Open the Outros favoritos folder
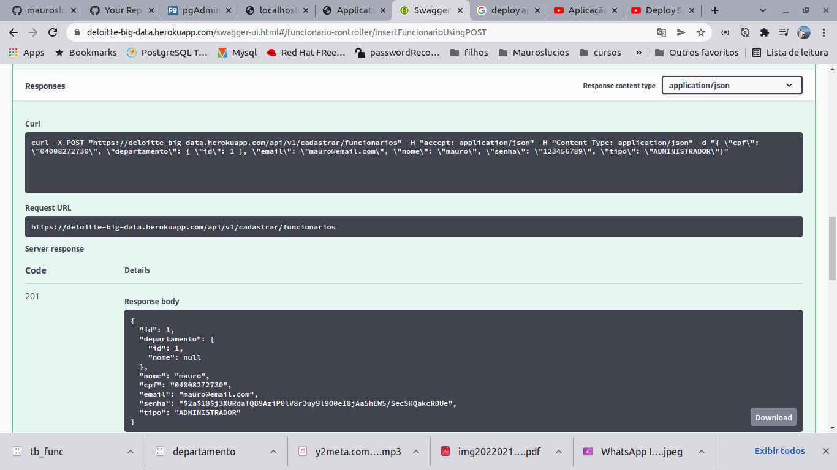Screen dimensions: 837x470 697,53
